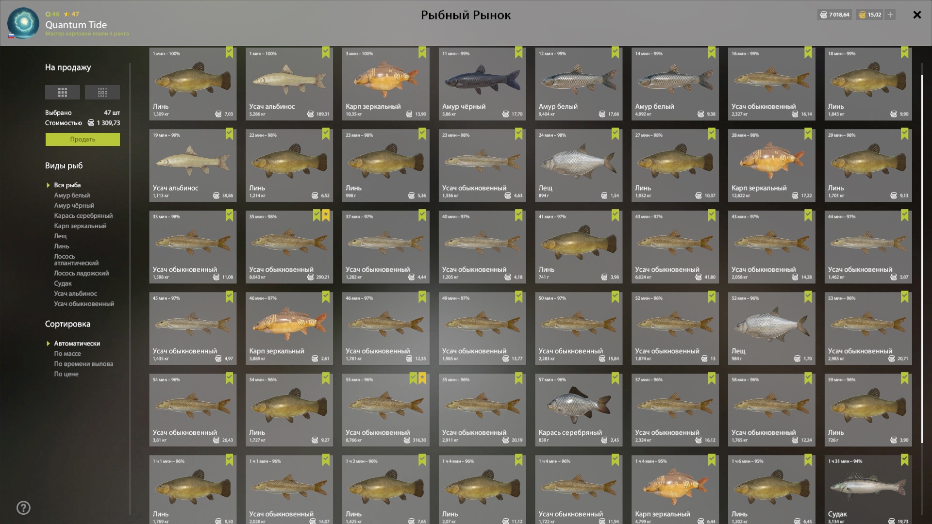Click the gold coins balance 15,02
The width and height of the screenshot is (932, 524).
(x=869, y=15)
